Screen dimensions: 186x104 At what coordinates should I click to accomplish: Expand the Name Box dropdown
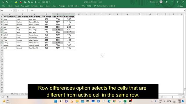tap(12, 10)
